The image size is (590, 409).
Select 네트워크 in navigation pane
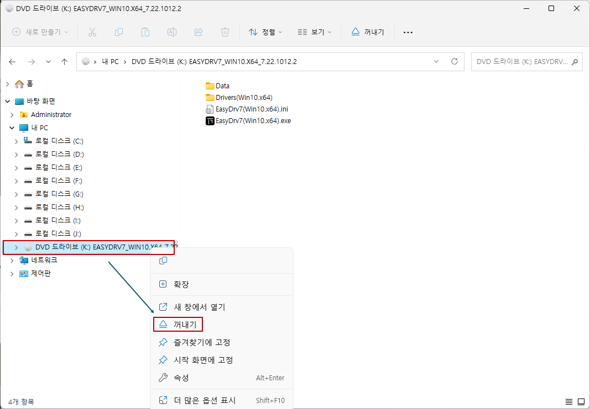(38, 260)
